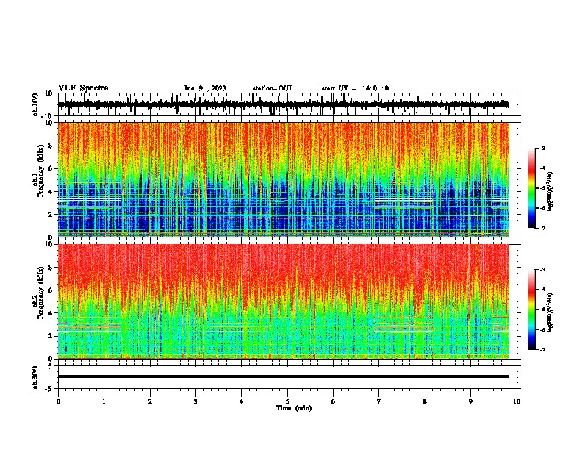
Task: Click the "0" tick on the time axis
Action: [58, 401]
